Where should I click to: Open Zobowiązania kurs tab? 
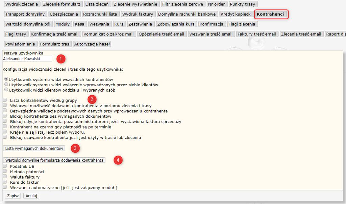[176, 24]
